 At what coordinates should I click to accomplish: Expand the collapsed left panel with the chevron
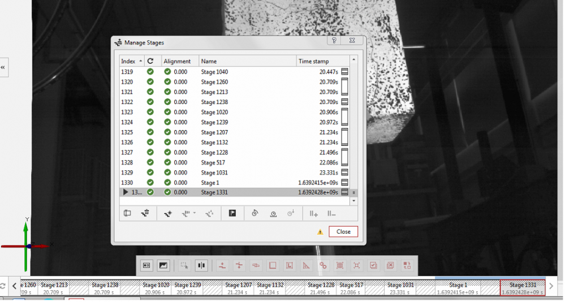3,67
